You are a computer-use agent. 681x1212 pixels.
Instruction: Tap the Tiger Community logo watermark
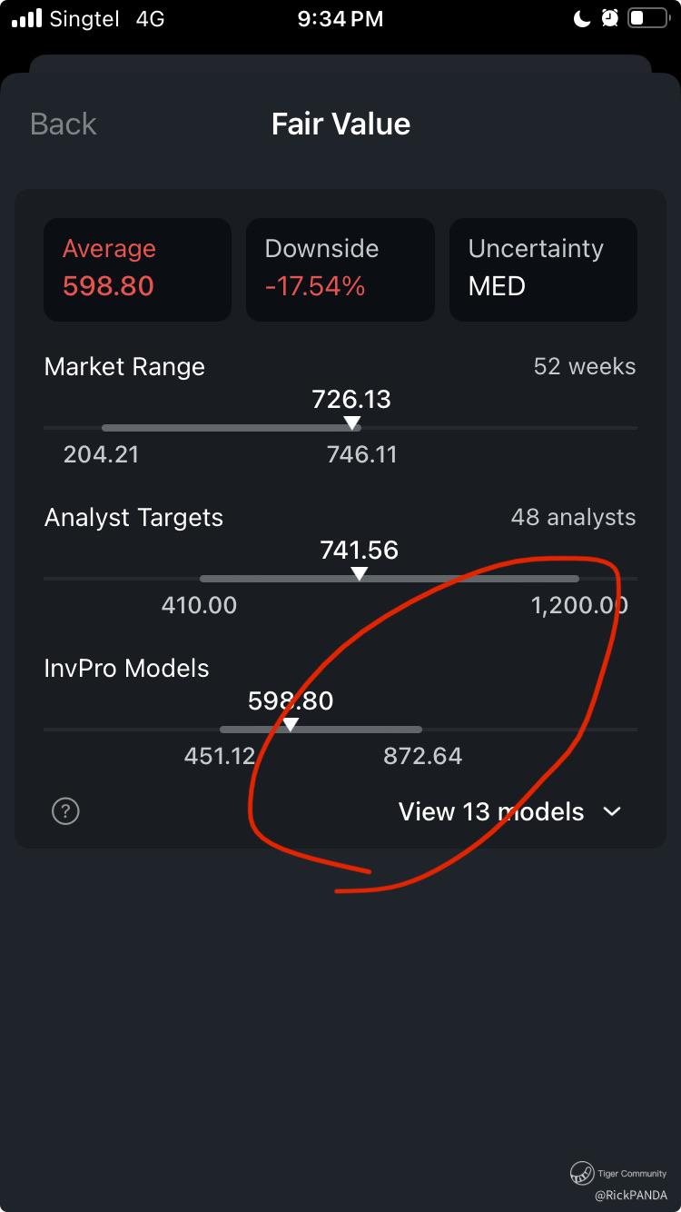click(582, 1174)
